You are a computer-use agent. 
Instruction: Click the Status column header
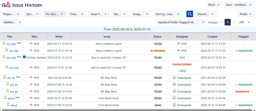pyautogui.click(x=157, y=37)
